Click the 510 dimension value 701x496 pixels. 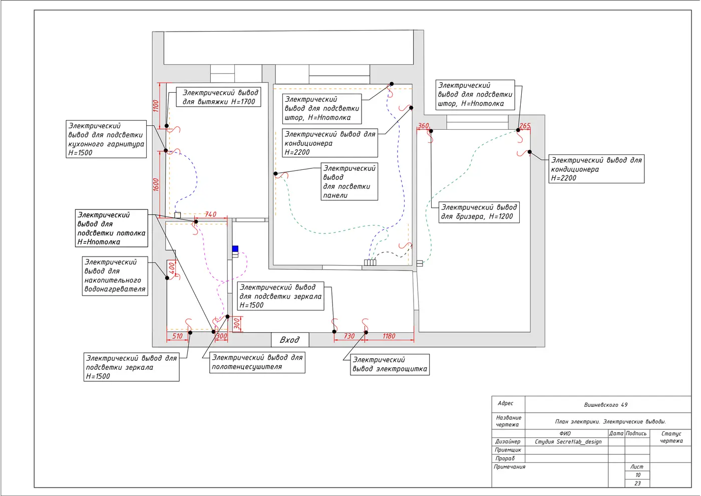[178, 336]
